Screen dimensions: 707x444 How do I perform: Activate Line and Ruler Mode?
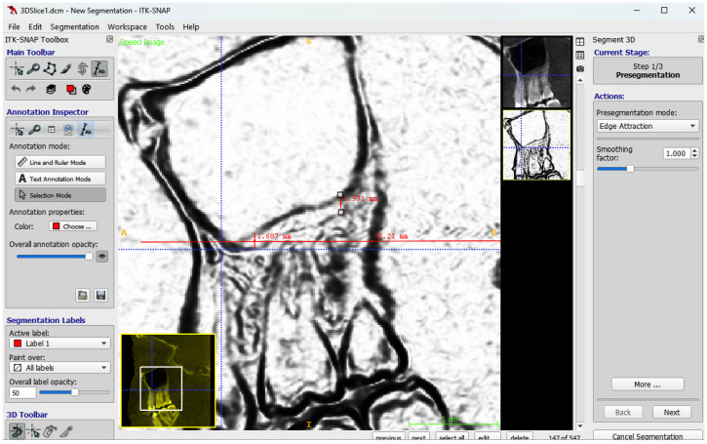[x=60, y=162]
